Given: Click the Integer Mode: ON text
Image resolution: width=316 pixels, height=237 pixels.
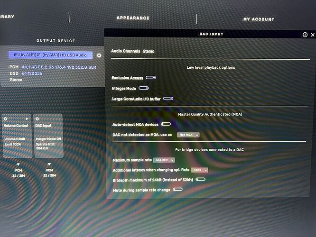Looking at the screenshot, I should tap(48, 139).
